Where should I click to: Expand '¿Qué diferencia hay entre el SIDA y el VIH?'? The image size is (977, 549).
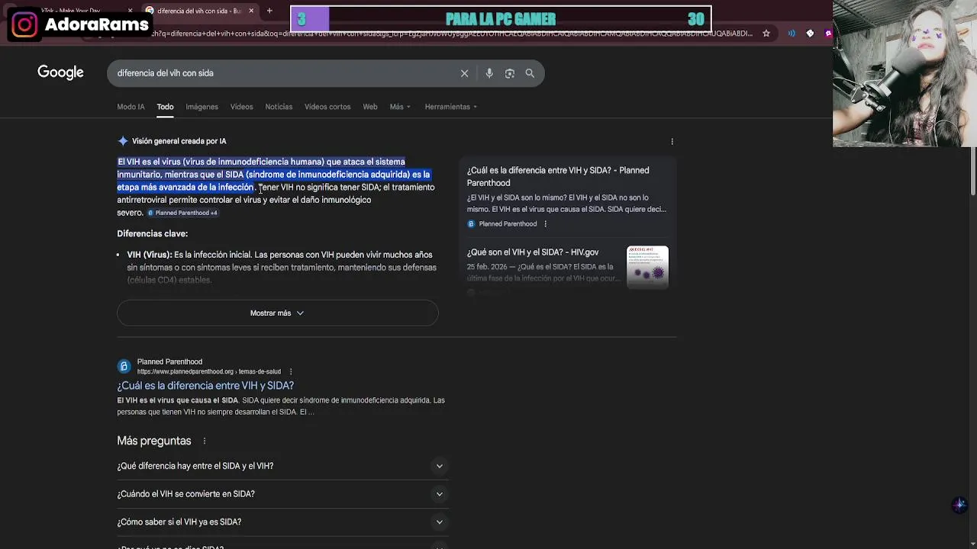[282, 466]
